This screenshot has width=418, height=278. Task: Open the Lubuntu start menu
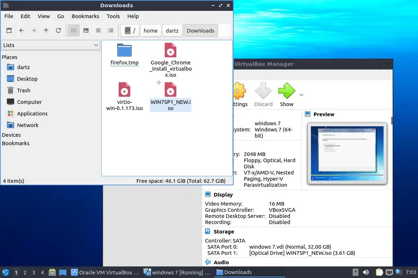pyautogui.click(x=5, y=273)
